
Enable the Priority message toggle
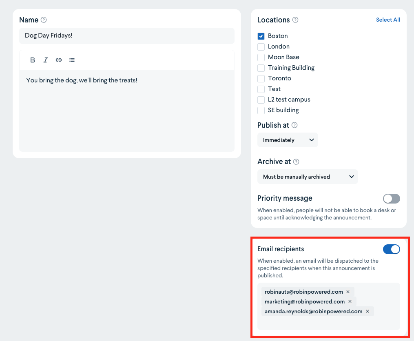392,199
